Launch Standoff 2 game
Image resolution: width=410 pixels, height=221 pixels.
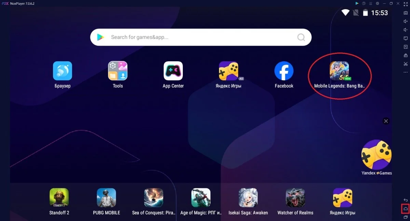click(59, 198)
